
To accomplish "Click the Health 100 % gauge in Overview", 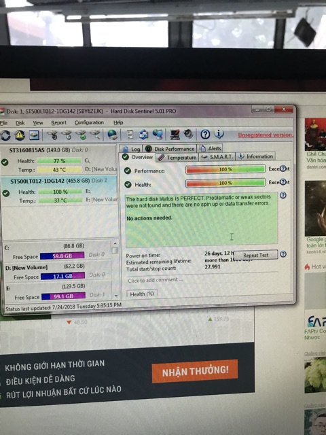I will 225,183.
